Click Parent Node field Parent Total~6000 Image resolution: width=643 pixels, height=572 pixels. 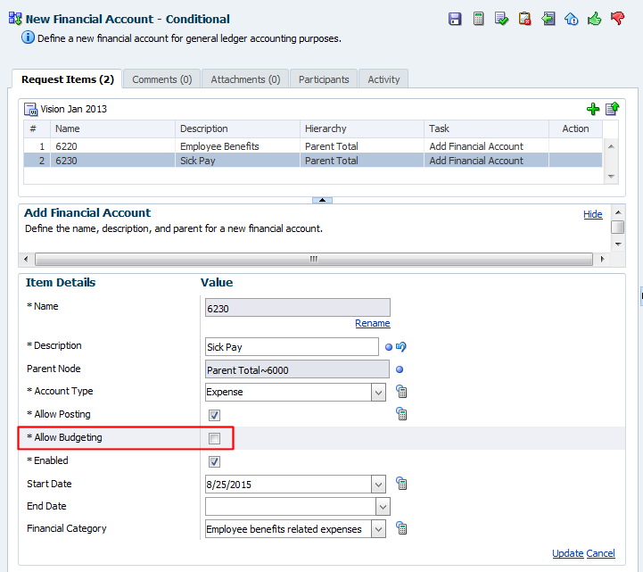click(297, 369)
